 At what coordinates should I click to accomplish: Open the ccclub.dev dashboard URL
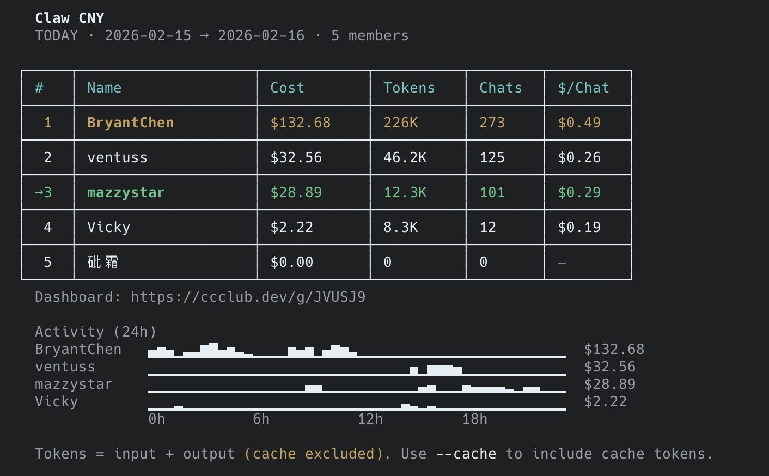point(248,297)
